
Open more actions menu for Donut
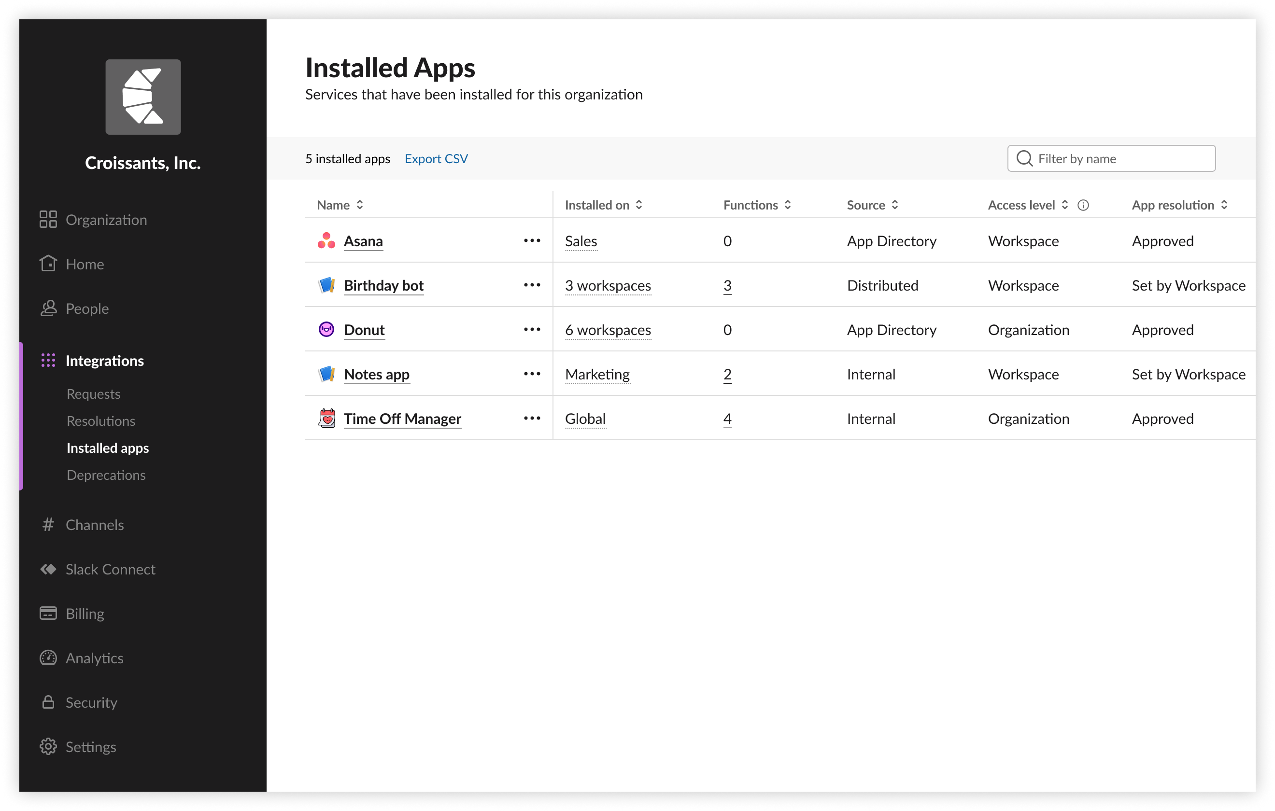pos(532,329)
